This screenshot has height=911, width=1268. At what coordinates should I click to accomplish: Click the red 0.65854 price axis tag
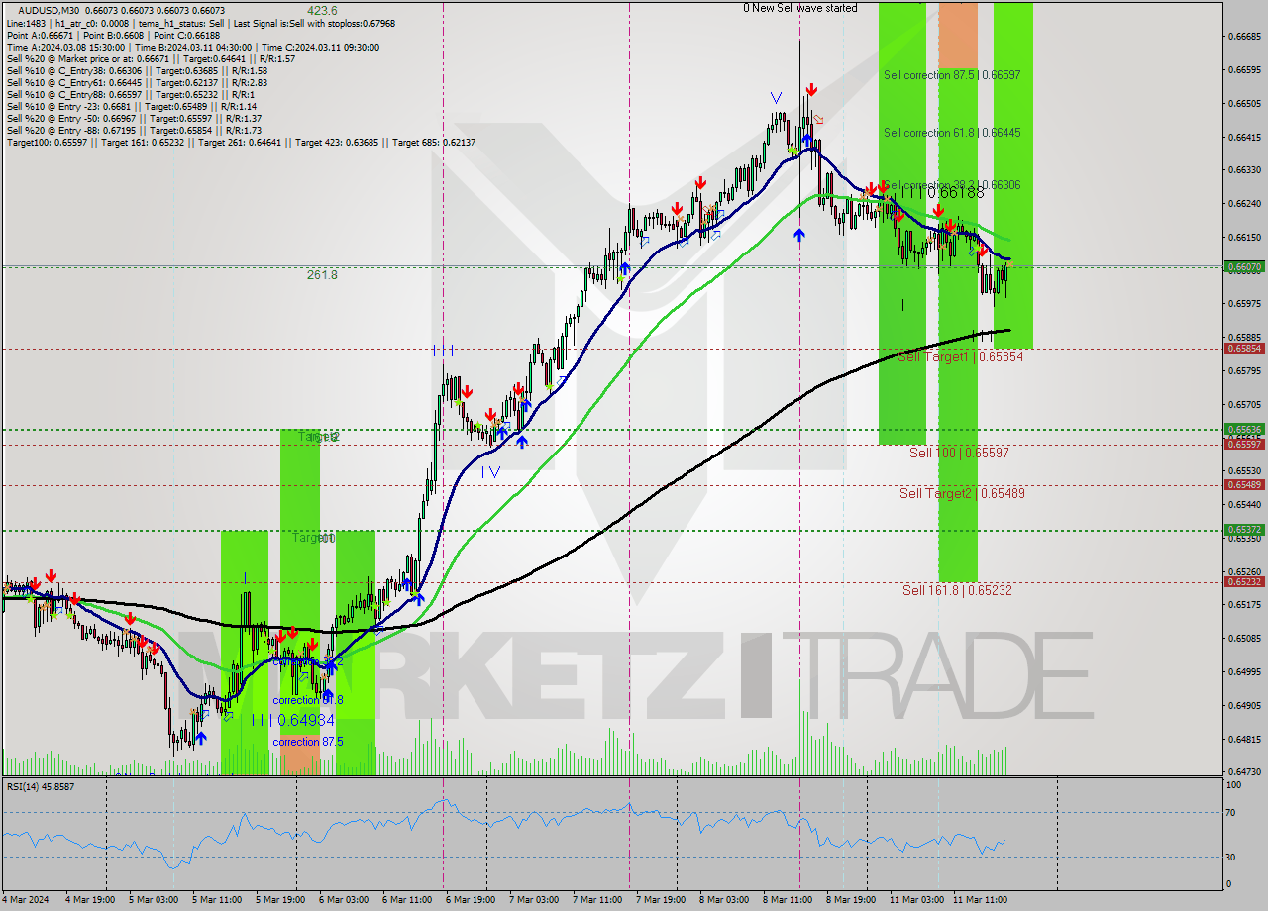1244,349
